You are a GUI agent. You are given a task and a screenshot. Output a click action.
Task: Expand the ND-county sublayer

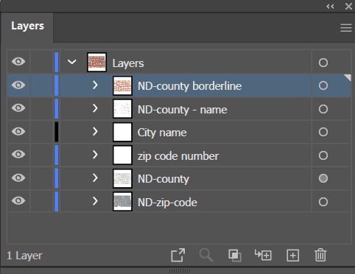[x=95, y=178]
